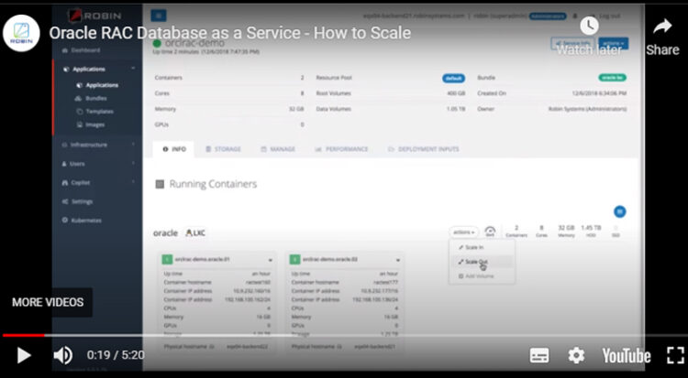Screen dimensions: 688x378
Task: Click the Running Containers heading icon
Action: pyautogui.click(x=160, y=184)
